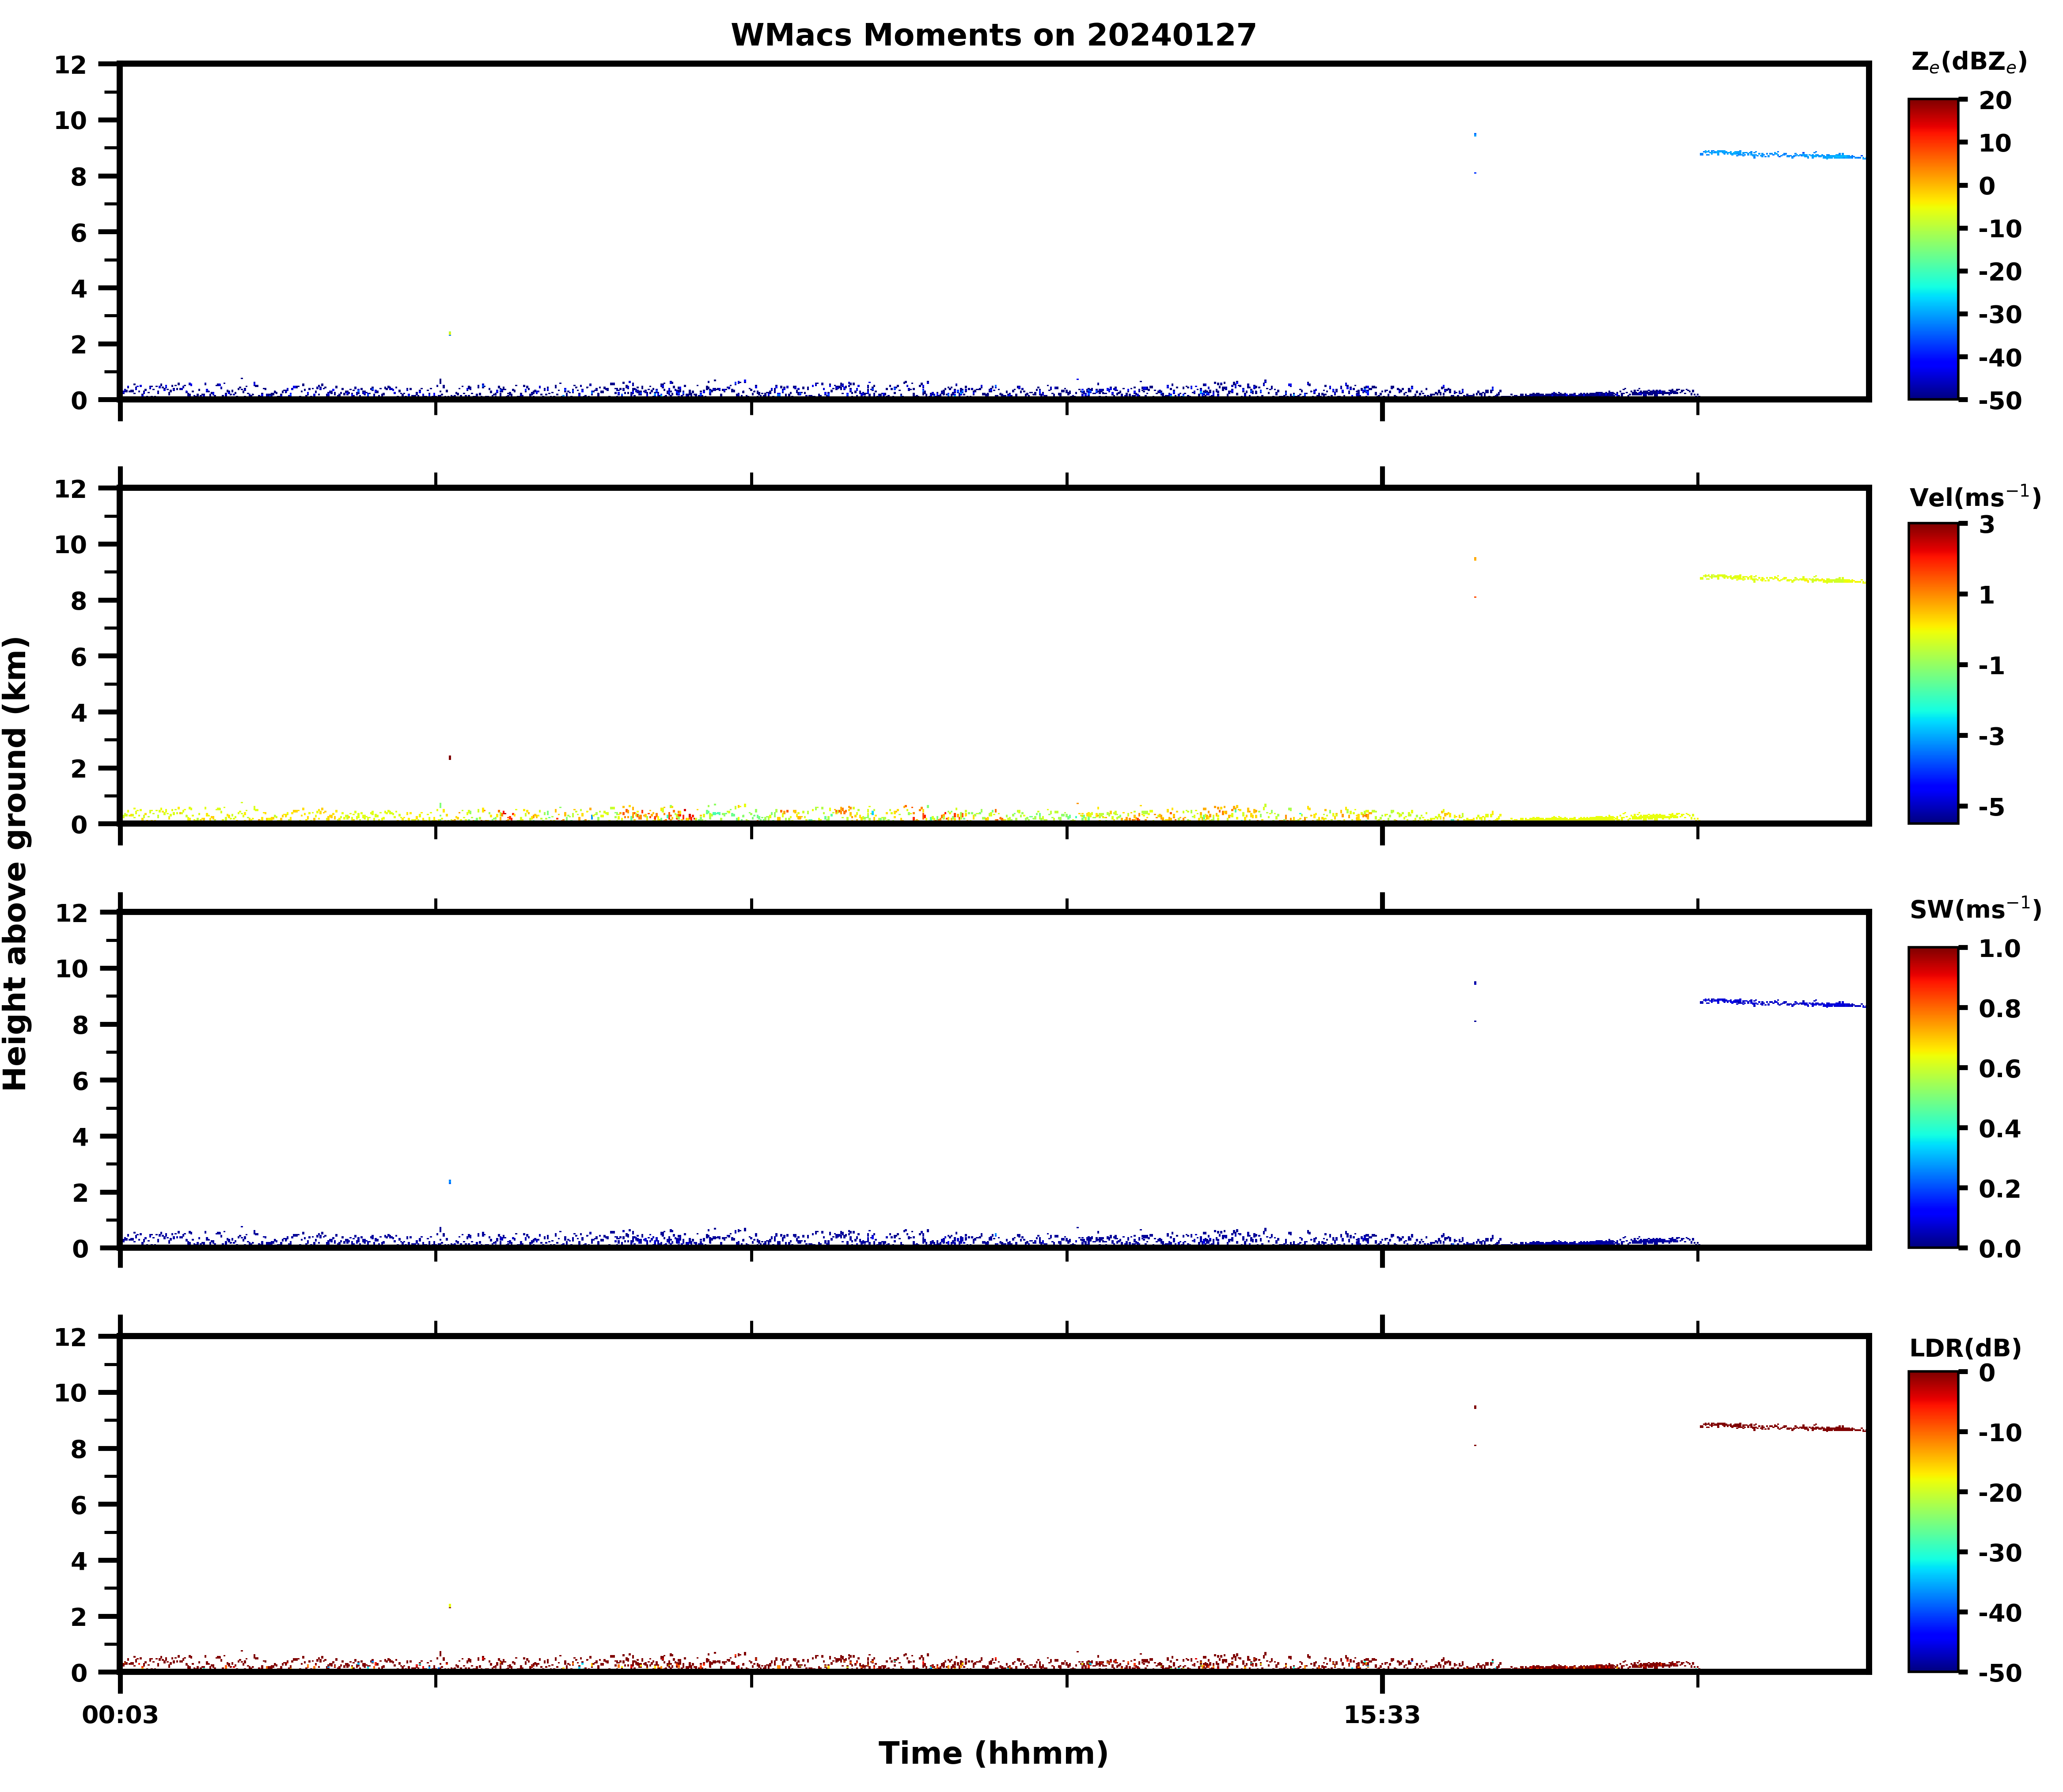Click the Vel(ms-1) colorbar label
2063x1792 pixels.
[x=1974, y=497]
